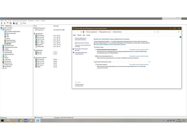Select Портативный ПК tree item
The width and height of the screenshot is (187, 140).
click(11, 42)
